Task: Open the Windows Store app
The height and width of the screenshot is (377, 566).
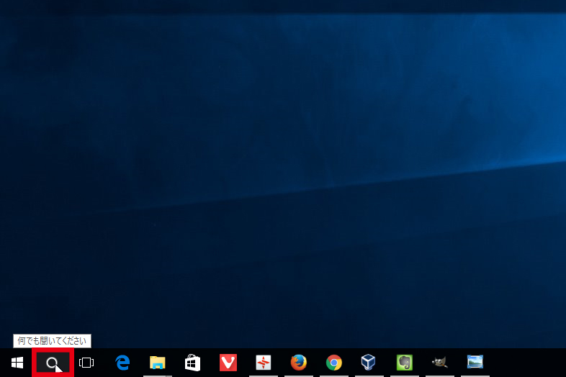Action: (192, 363)
